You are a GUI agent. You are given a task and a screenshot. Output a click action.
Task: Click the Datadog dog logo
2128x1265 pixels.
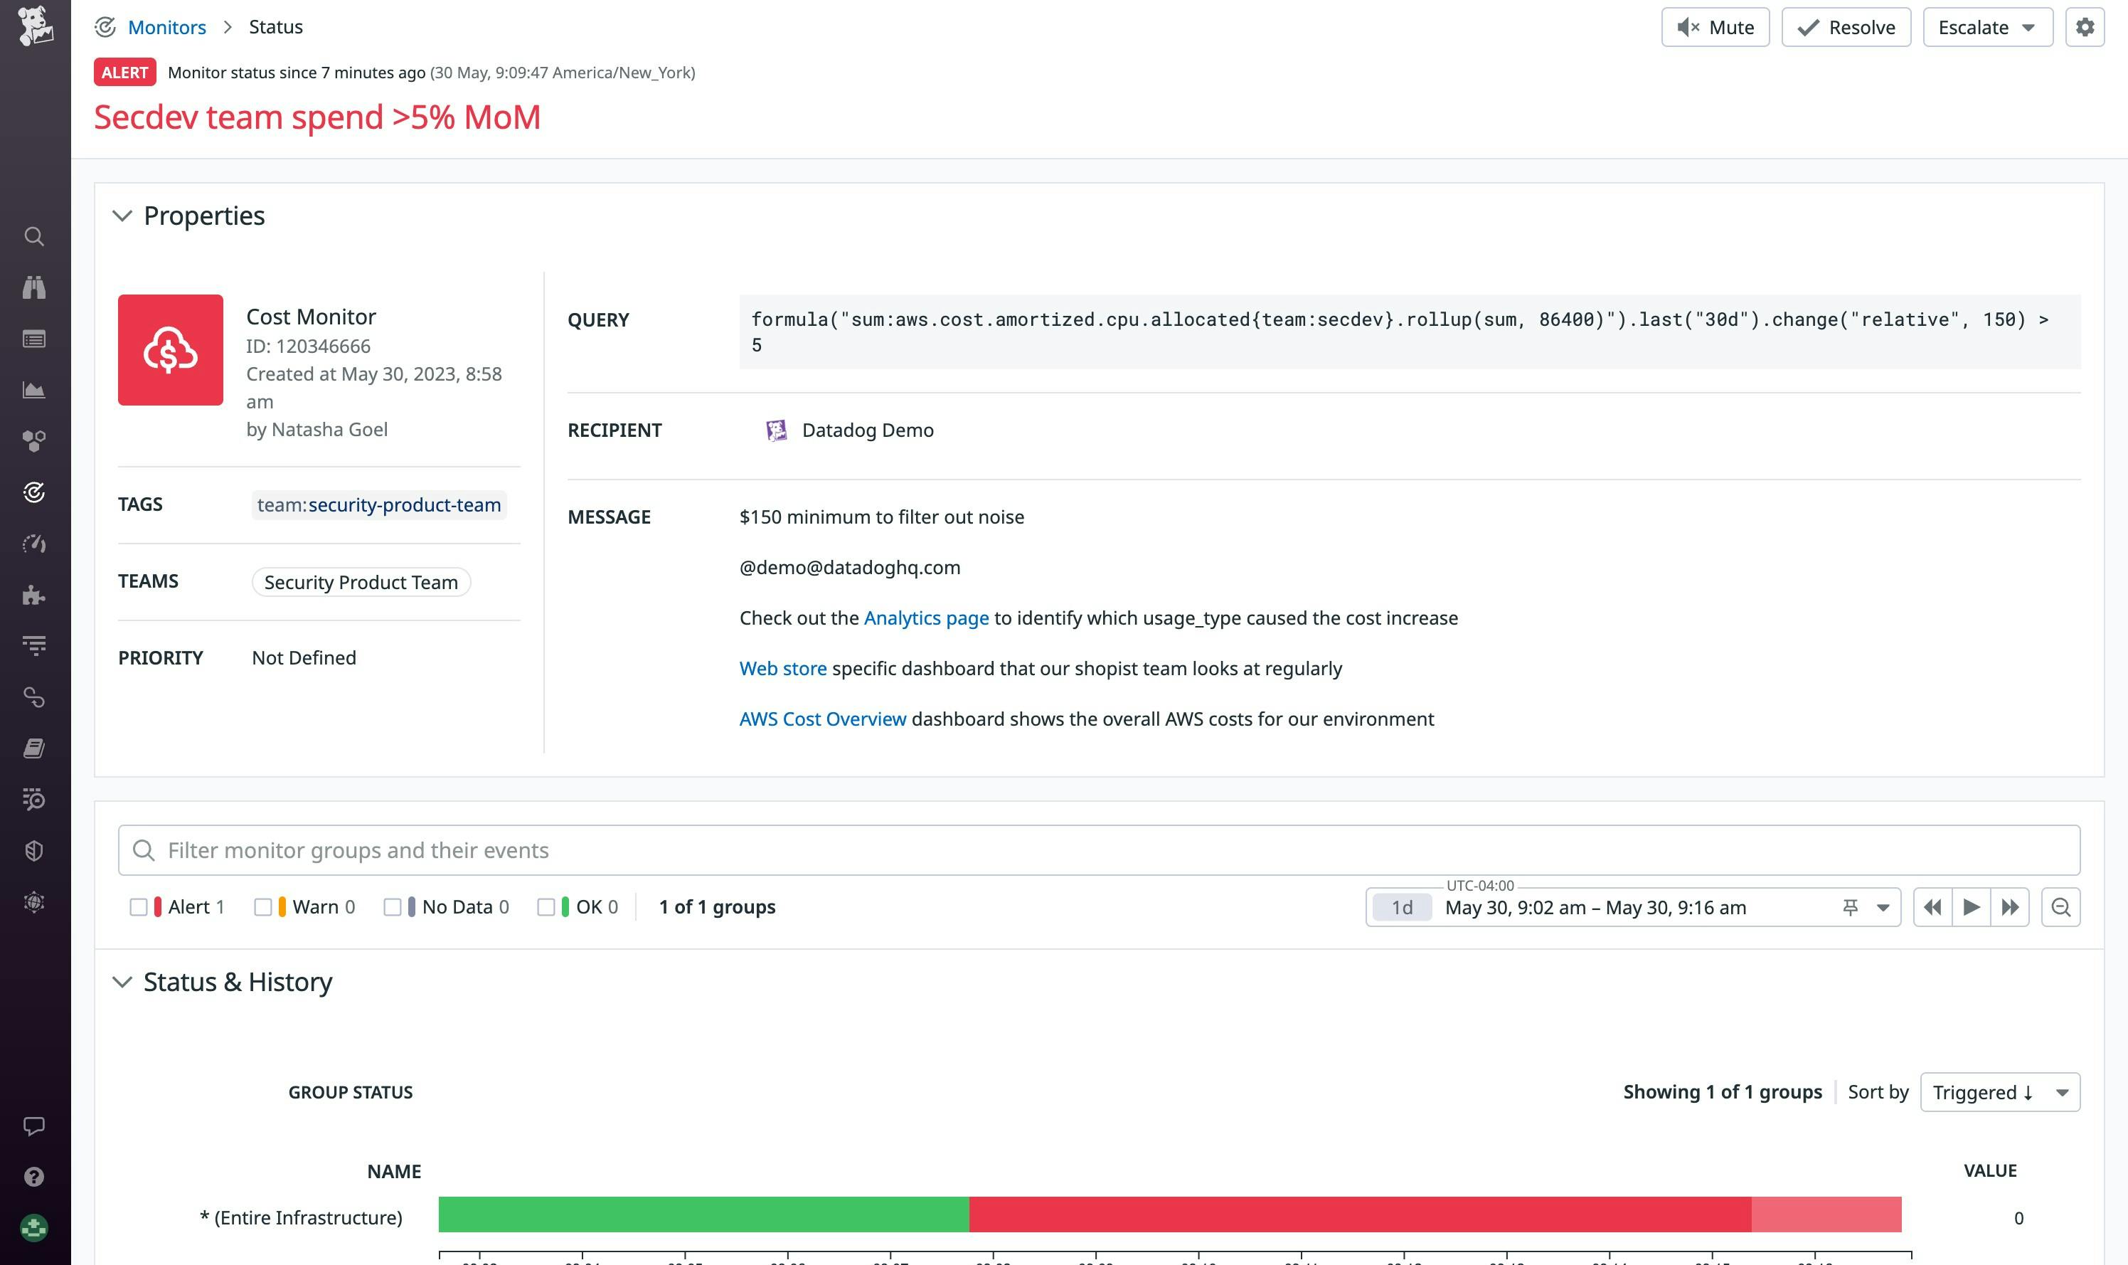[35, 26]
